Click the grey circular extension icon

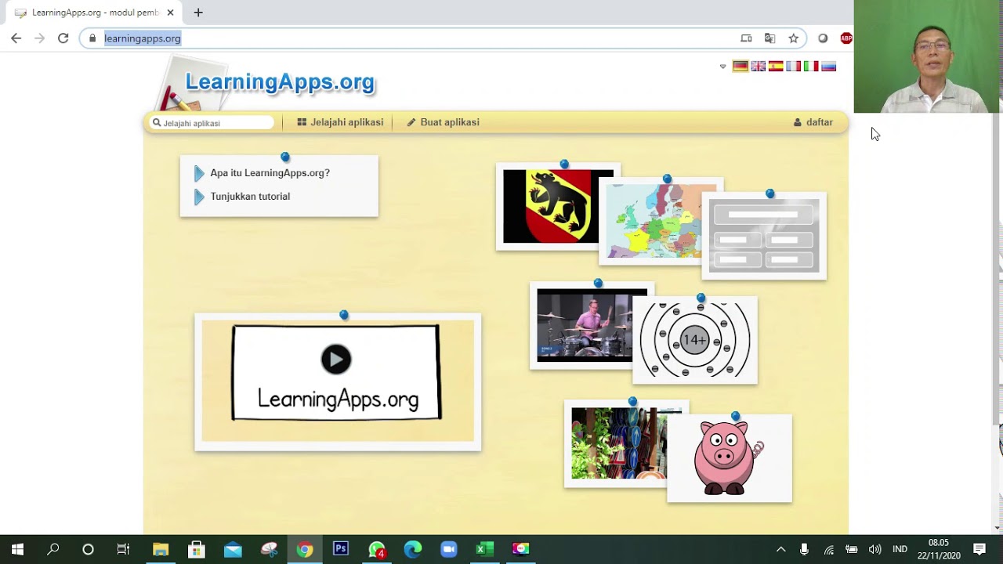tap(823, 38)
